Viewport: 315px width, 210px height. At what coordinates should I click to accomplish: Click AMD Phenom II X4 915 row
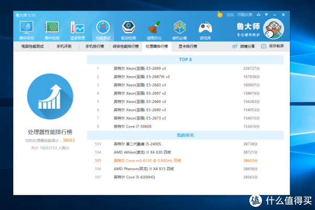coord(185,169)
